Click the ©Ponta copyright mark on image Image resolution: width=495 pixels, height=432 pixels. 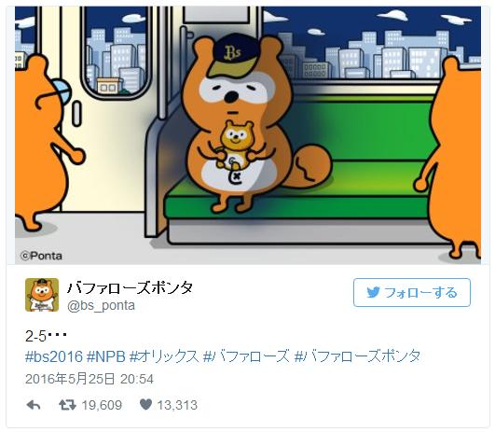click(x=41, y=256)
